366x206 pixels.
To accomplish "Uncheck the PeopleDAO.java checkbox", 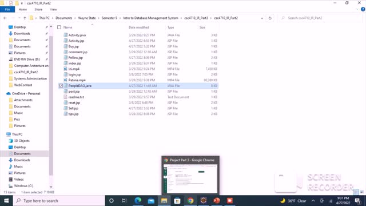I will pyautogui.click(x=61, y=86).
